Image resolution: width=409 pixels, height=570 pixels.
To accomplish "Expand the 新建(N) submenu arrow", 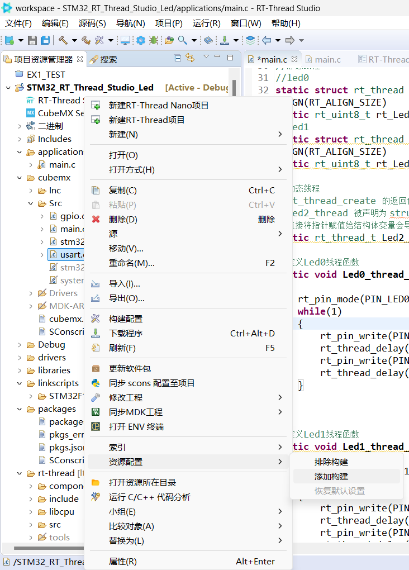I will pyautogui.click(x=280, y=135).
